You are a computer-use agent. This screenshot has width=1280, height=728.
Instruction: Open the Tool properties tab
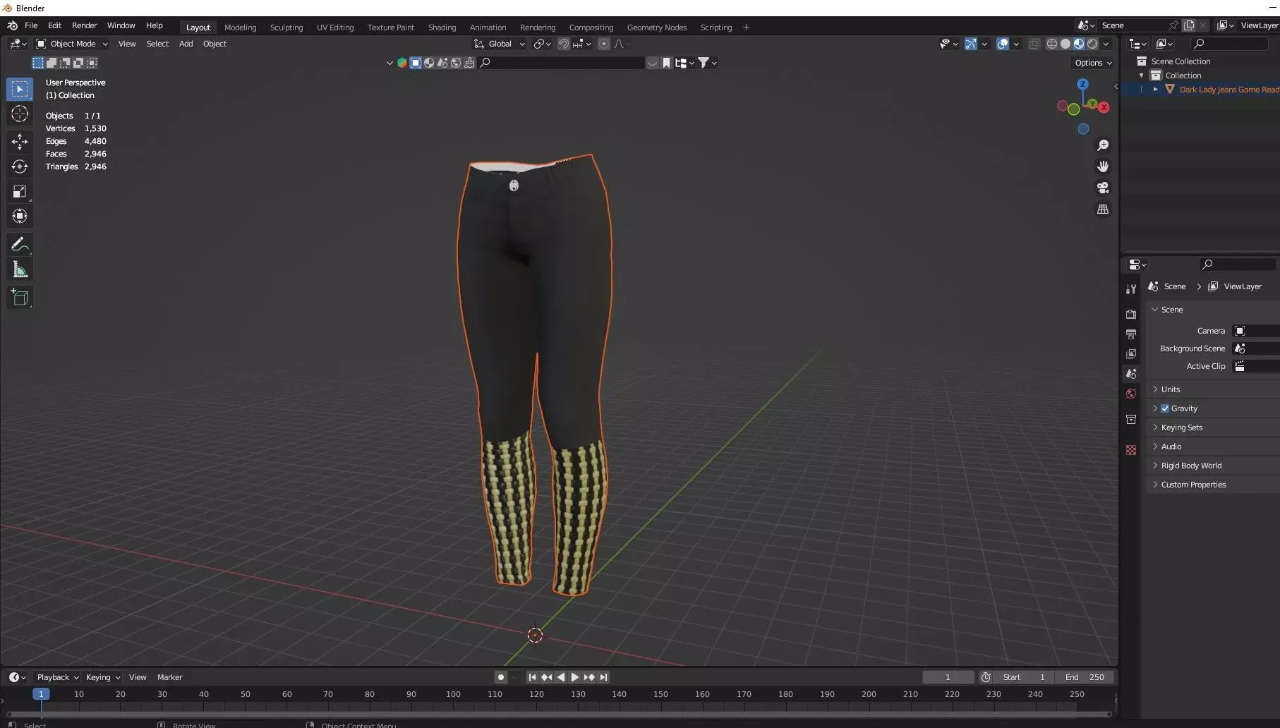[x=1131, y=289]
